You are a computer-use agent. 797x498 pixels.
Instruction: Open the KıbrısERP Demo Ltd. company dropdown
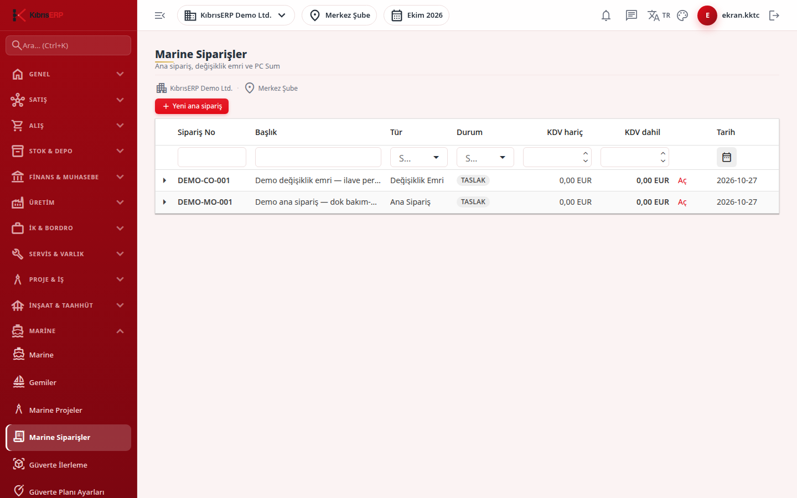[x=236, y=15]
